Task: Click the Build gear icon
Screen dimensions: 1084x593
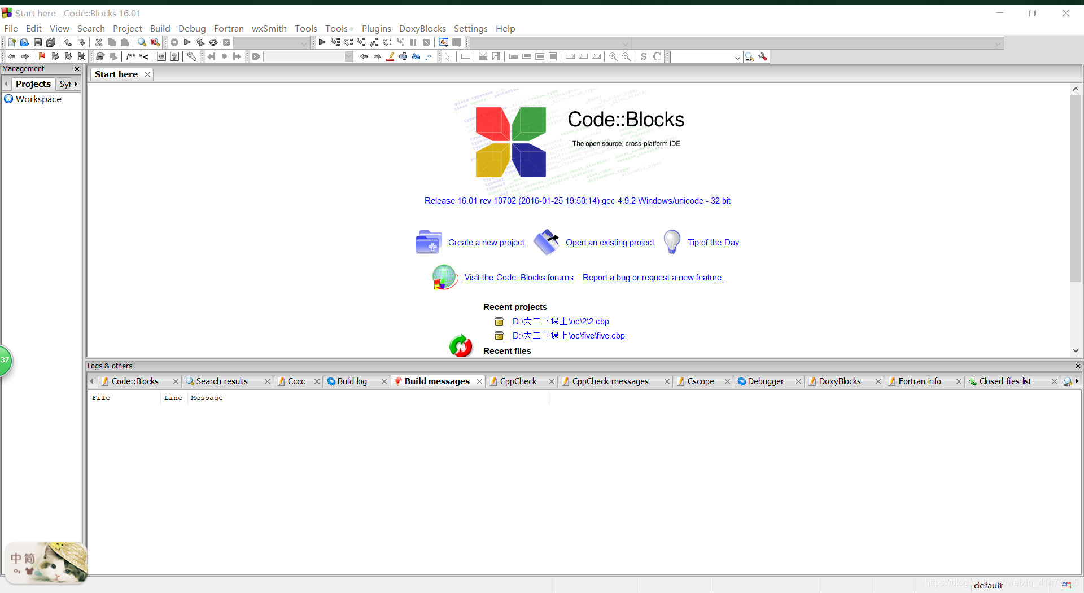Action: pyautogui.click(x=174, y=42)
